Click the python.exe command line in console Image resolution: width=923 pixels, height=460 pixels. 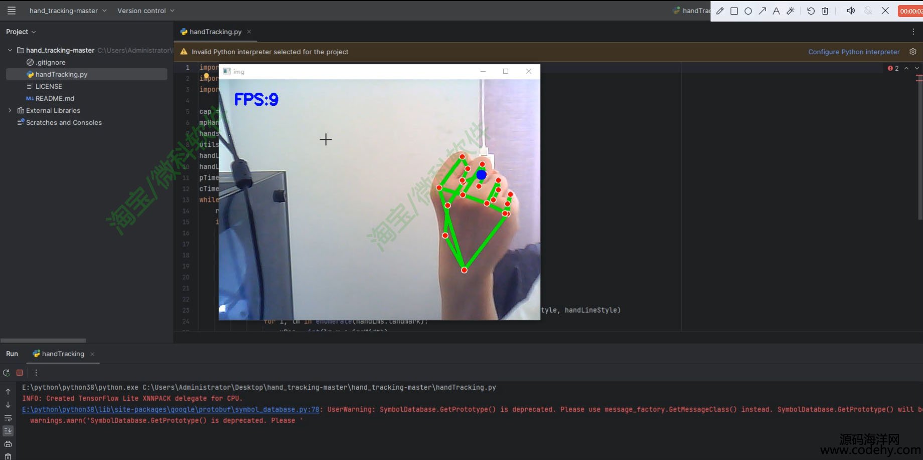click(259, 387)
